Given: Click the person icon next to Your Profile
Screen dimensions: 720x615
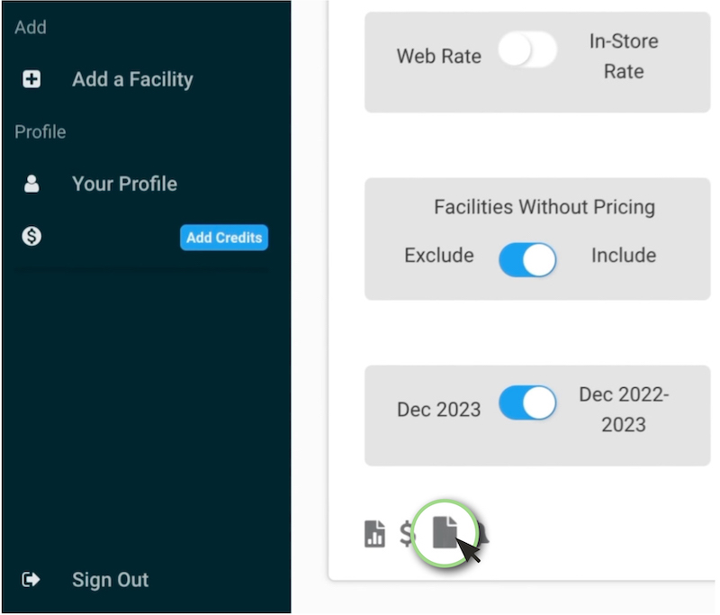Looking at the screenshot, I should [x=31, y=184].
